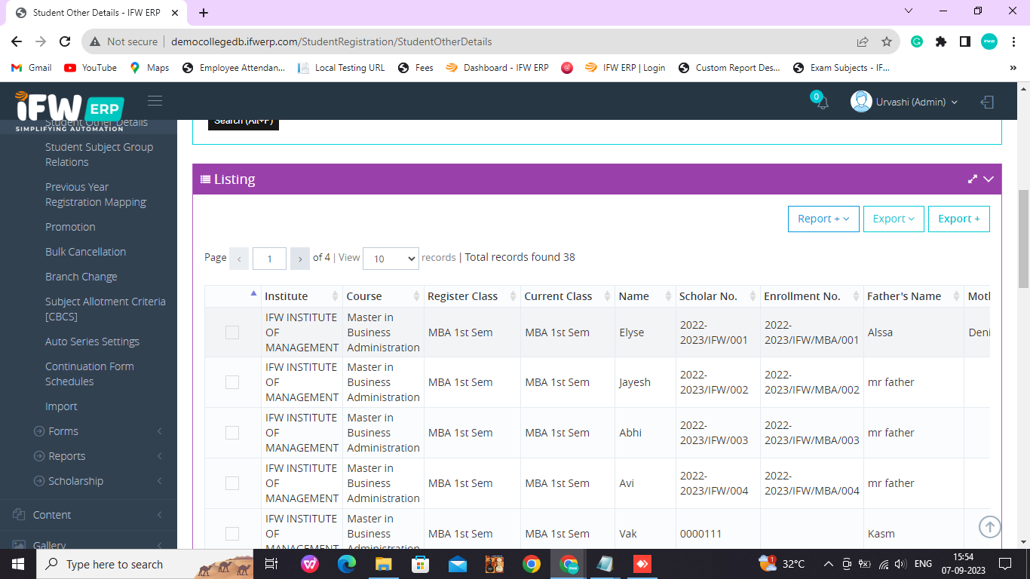Screen dimensions: 1030x579
Task: Open Urvashi (Admin) user dropdown
Action: click(916, 102)
